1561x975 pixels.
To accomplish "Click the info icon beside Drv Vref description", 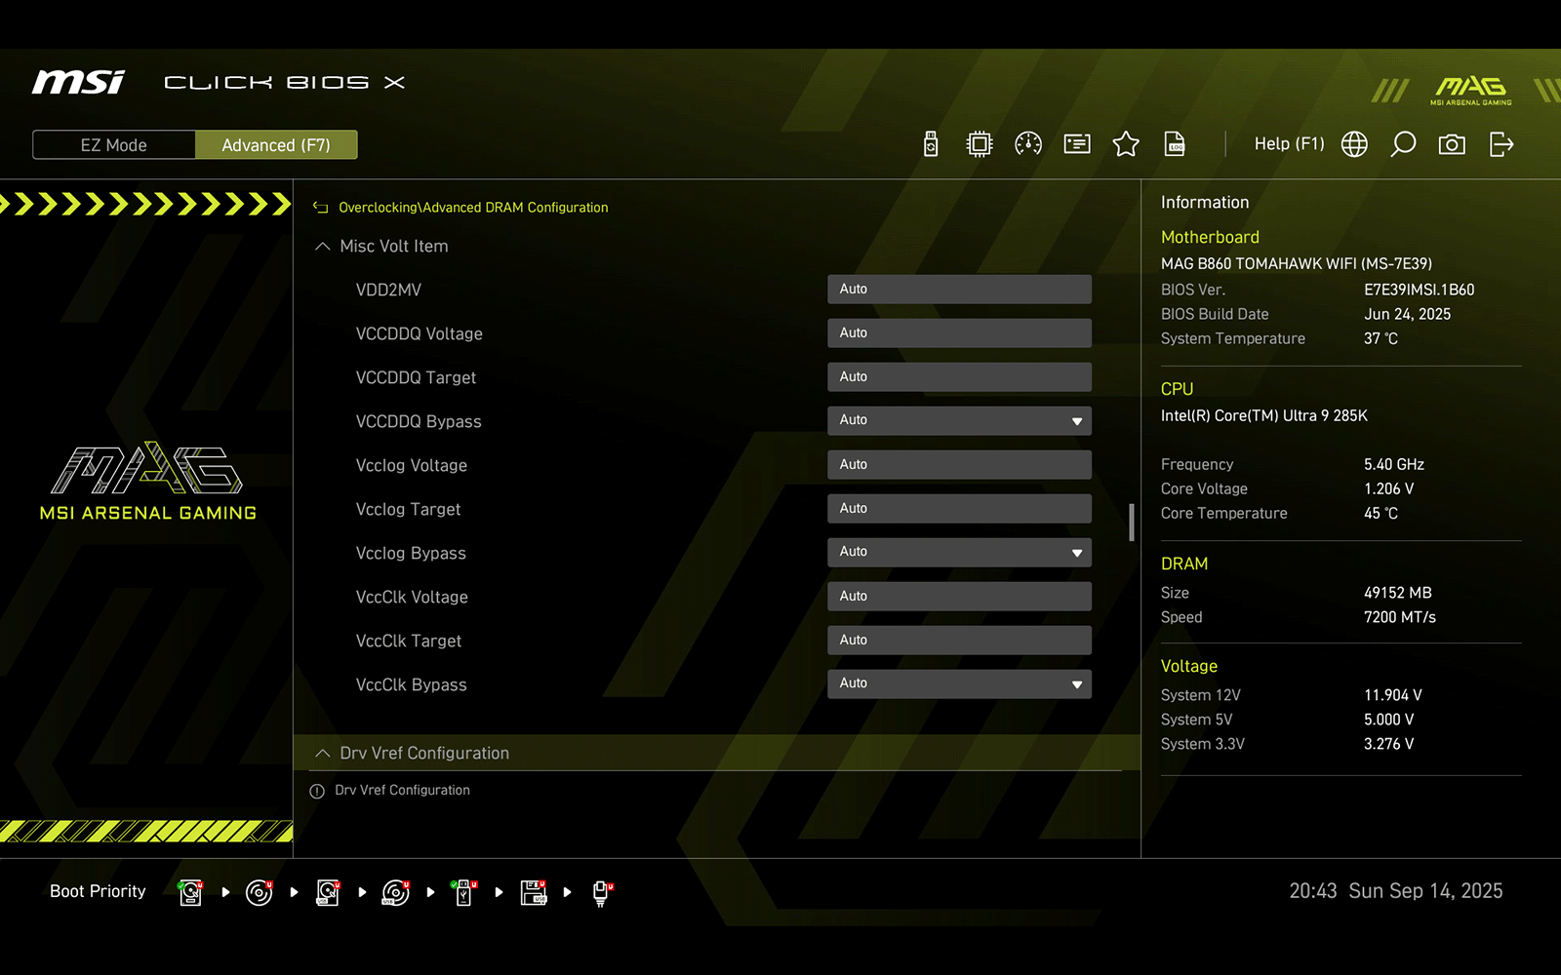I will pyautogui.click(x=317, y=791).
